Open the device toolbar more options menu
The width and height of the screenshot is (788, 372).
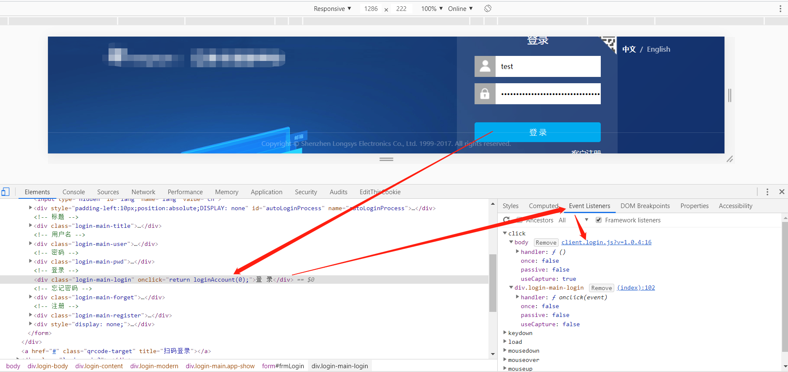pyautogui.click(x=780, y=8)
